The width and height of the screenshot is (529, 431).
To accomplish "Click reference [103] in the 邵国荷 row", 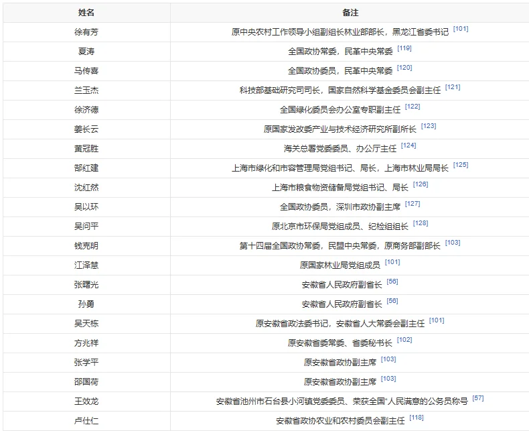I will coord(388,379).
